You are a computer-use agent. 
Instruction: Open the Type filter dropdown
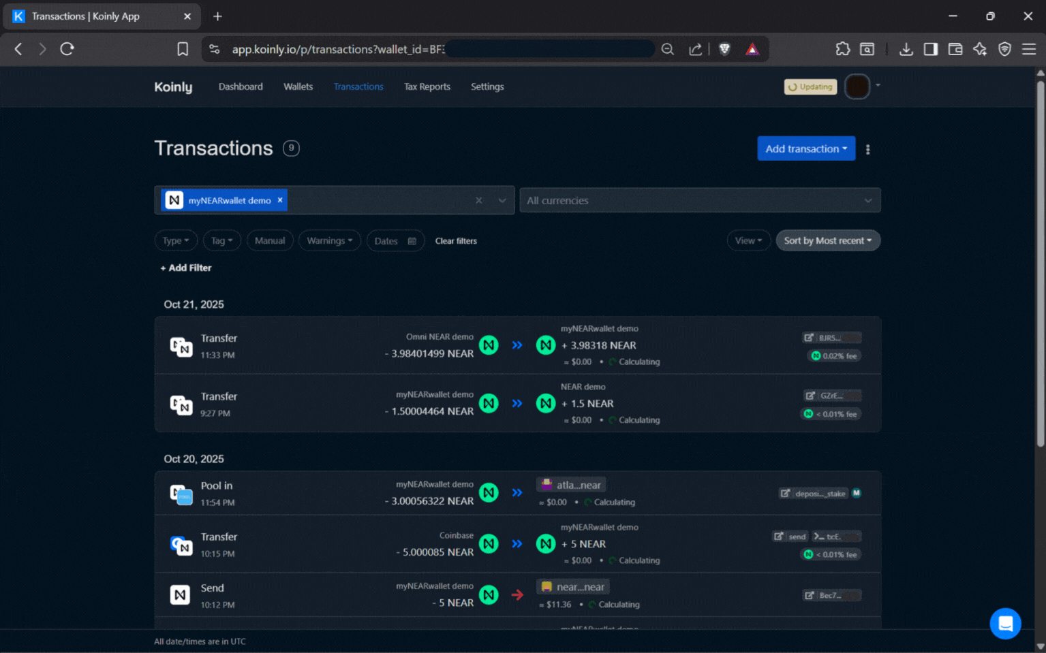pyautogui.click(x=176, y=240)
